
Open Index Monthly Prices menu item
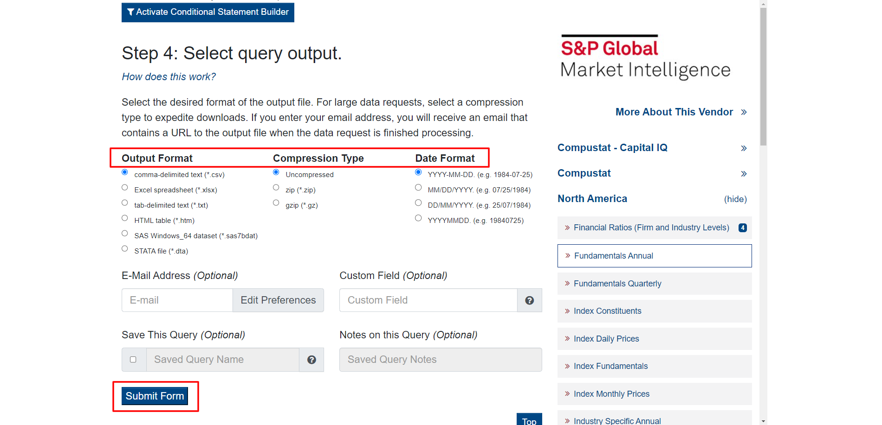pos(655,394)
